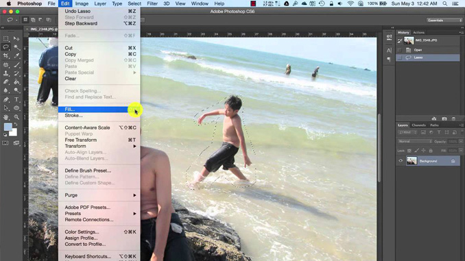Choose Undo Lasso menu item
The height and width of the screenshot is (261, 465).
pyautogui.click(x=99, y=11)
